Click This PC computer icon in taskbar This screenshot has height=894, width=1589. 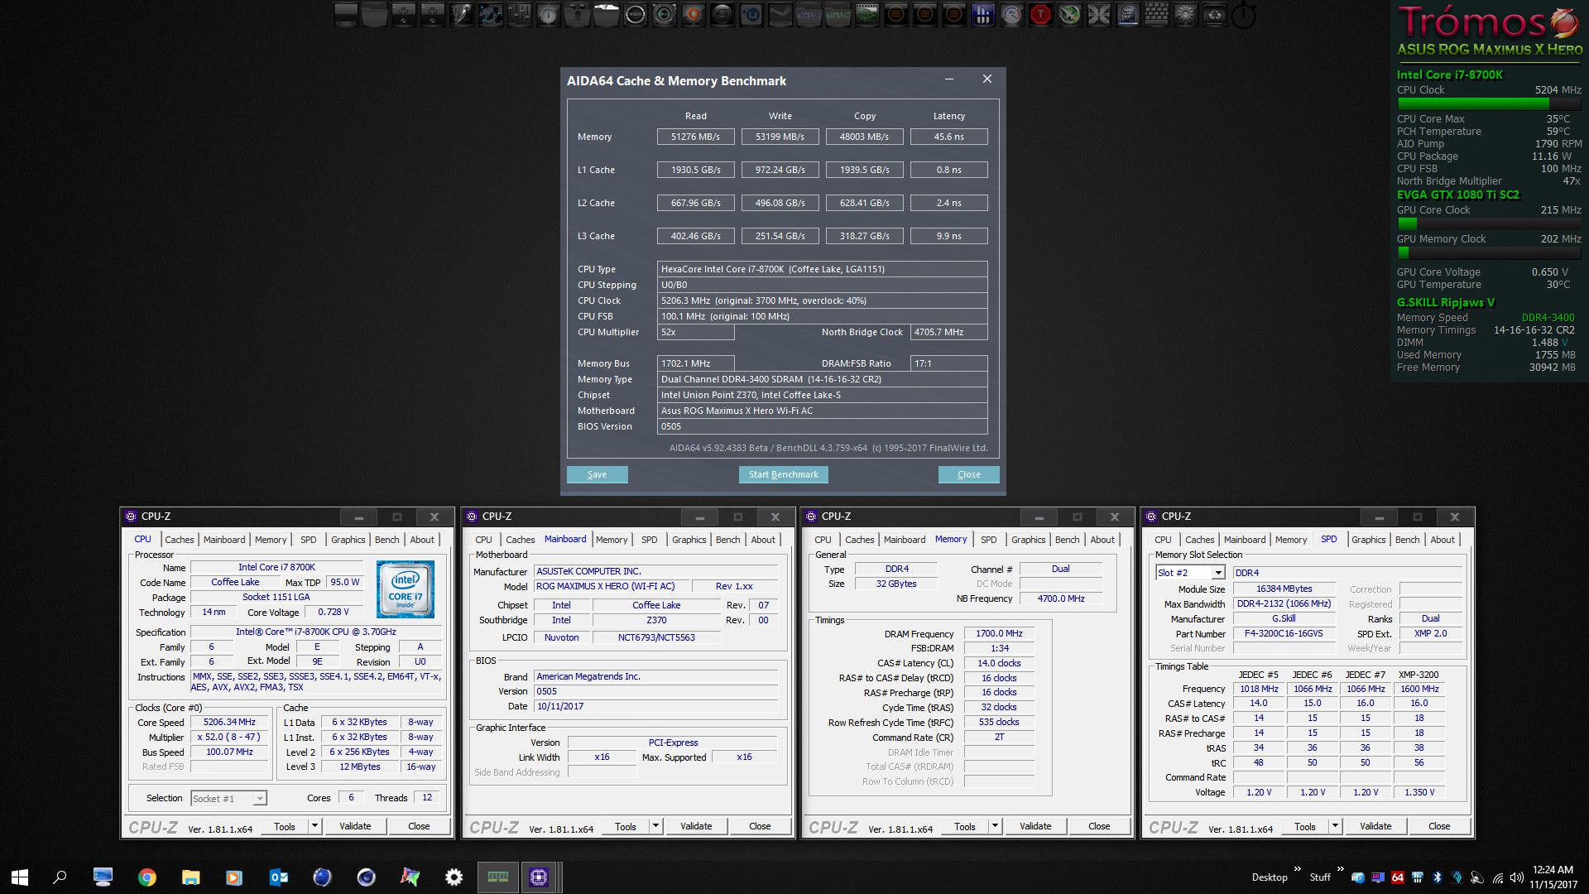[x=103, y=877]
